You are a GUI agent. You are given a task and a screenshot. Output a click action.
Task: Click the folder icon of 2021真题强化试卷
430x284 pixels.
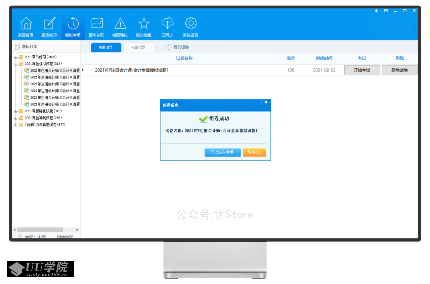click(x=21, y=111)
